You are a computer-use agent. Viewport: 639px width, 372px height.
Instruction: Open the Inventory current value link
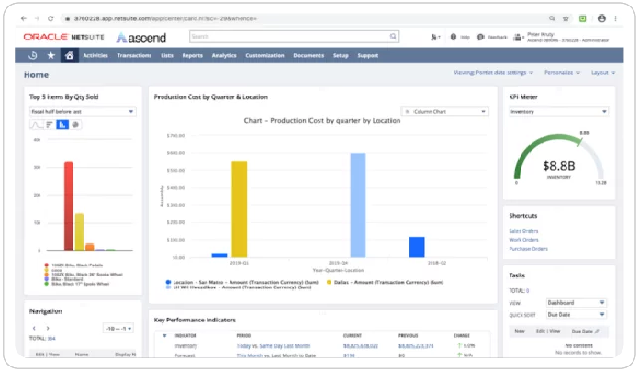point(360,346)
